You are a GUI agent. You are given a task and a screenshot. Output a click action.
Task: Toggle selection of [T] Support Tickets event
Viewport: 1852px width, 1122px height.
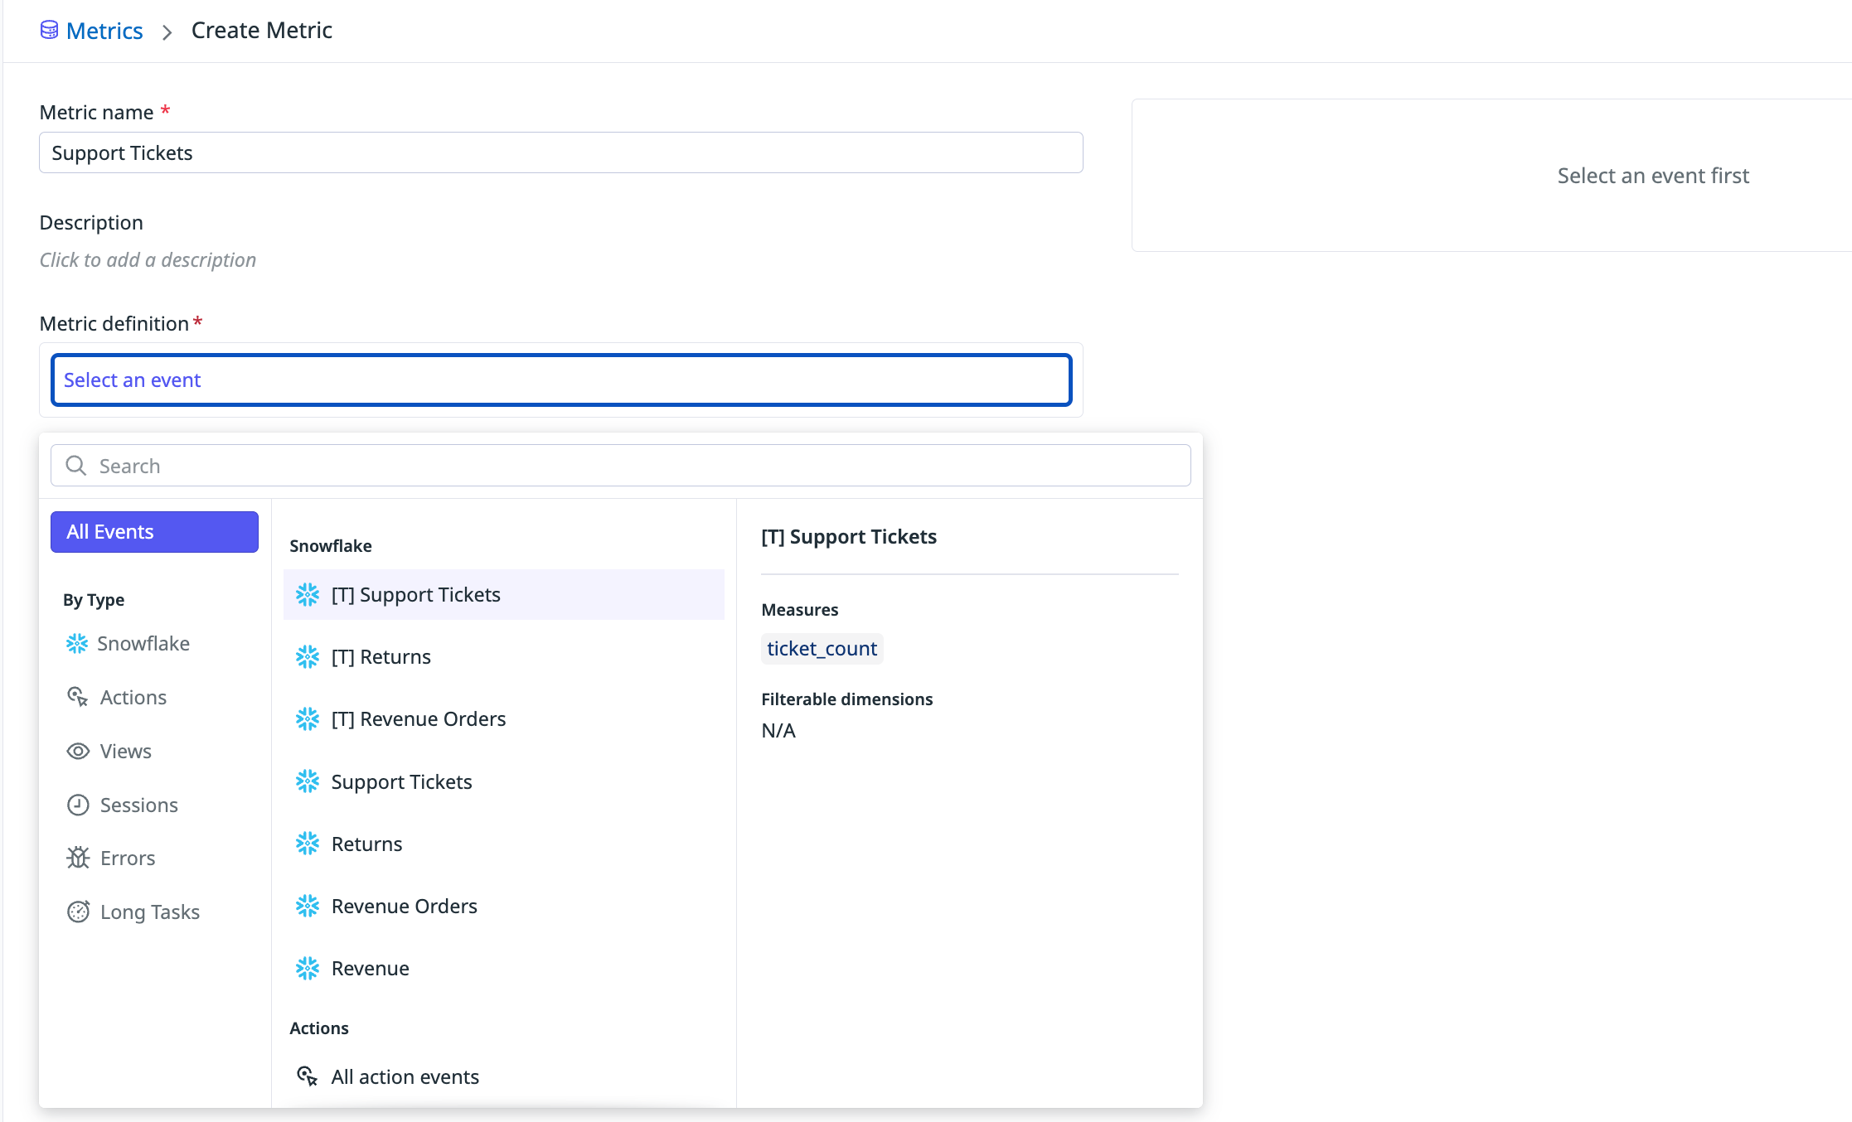[x=415, y=594]
